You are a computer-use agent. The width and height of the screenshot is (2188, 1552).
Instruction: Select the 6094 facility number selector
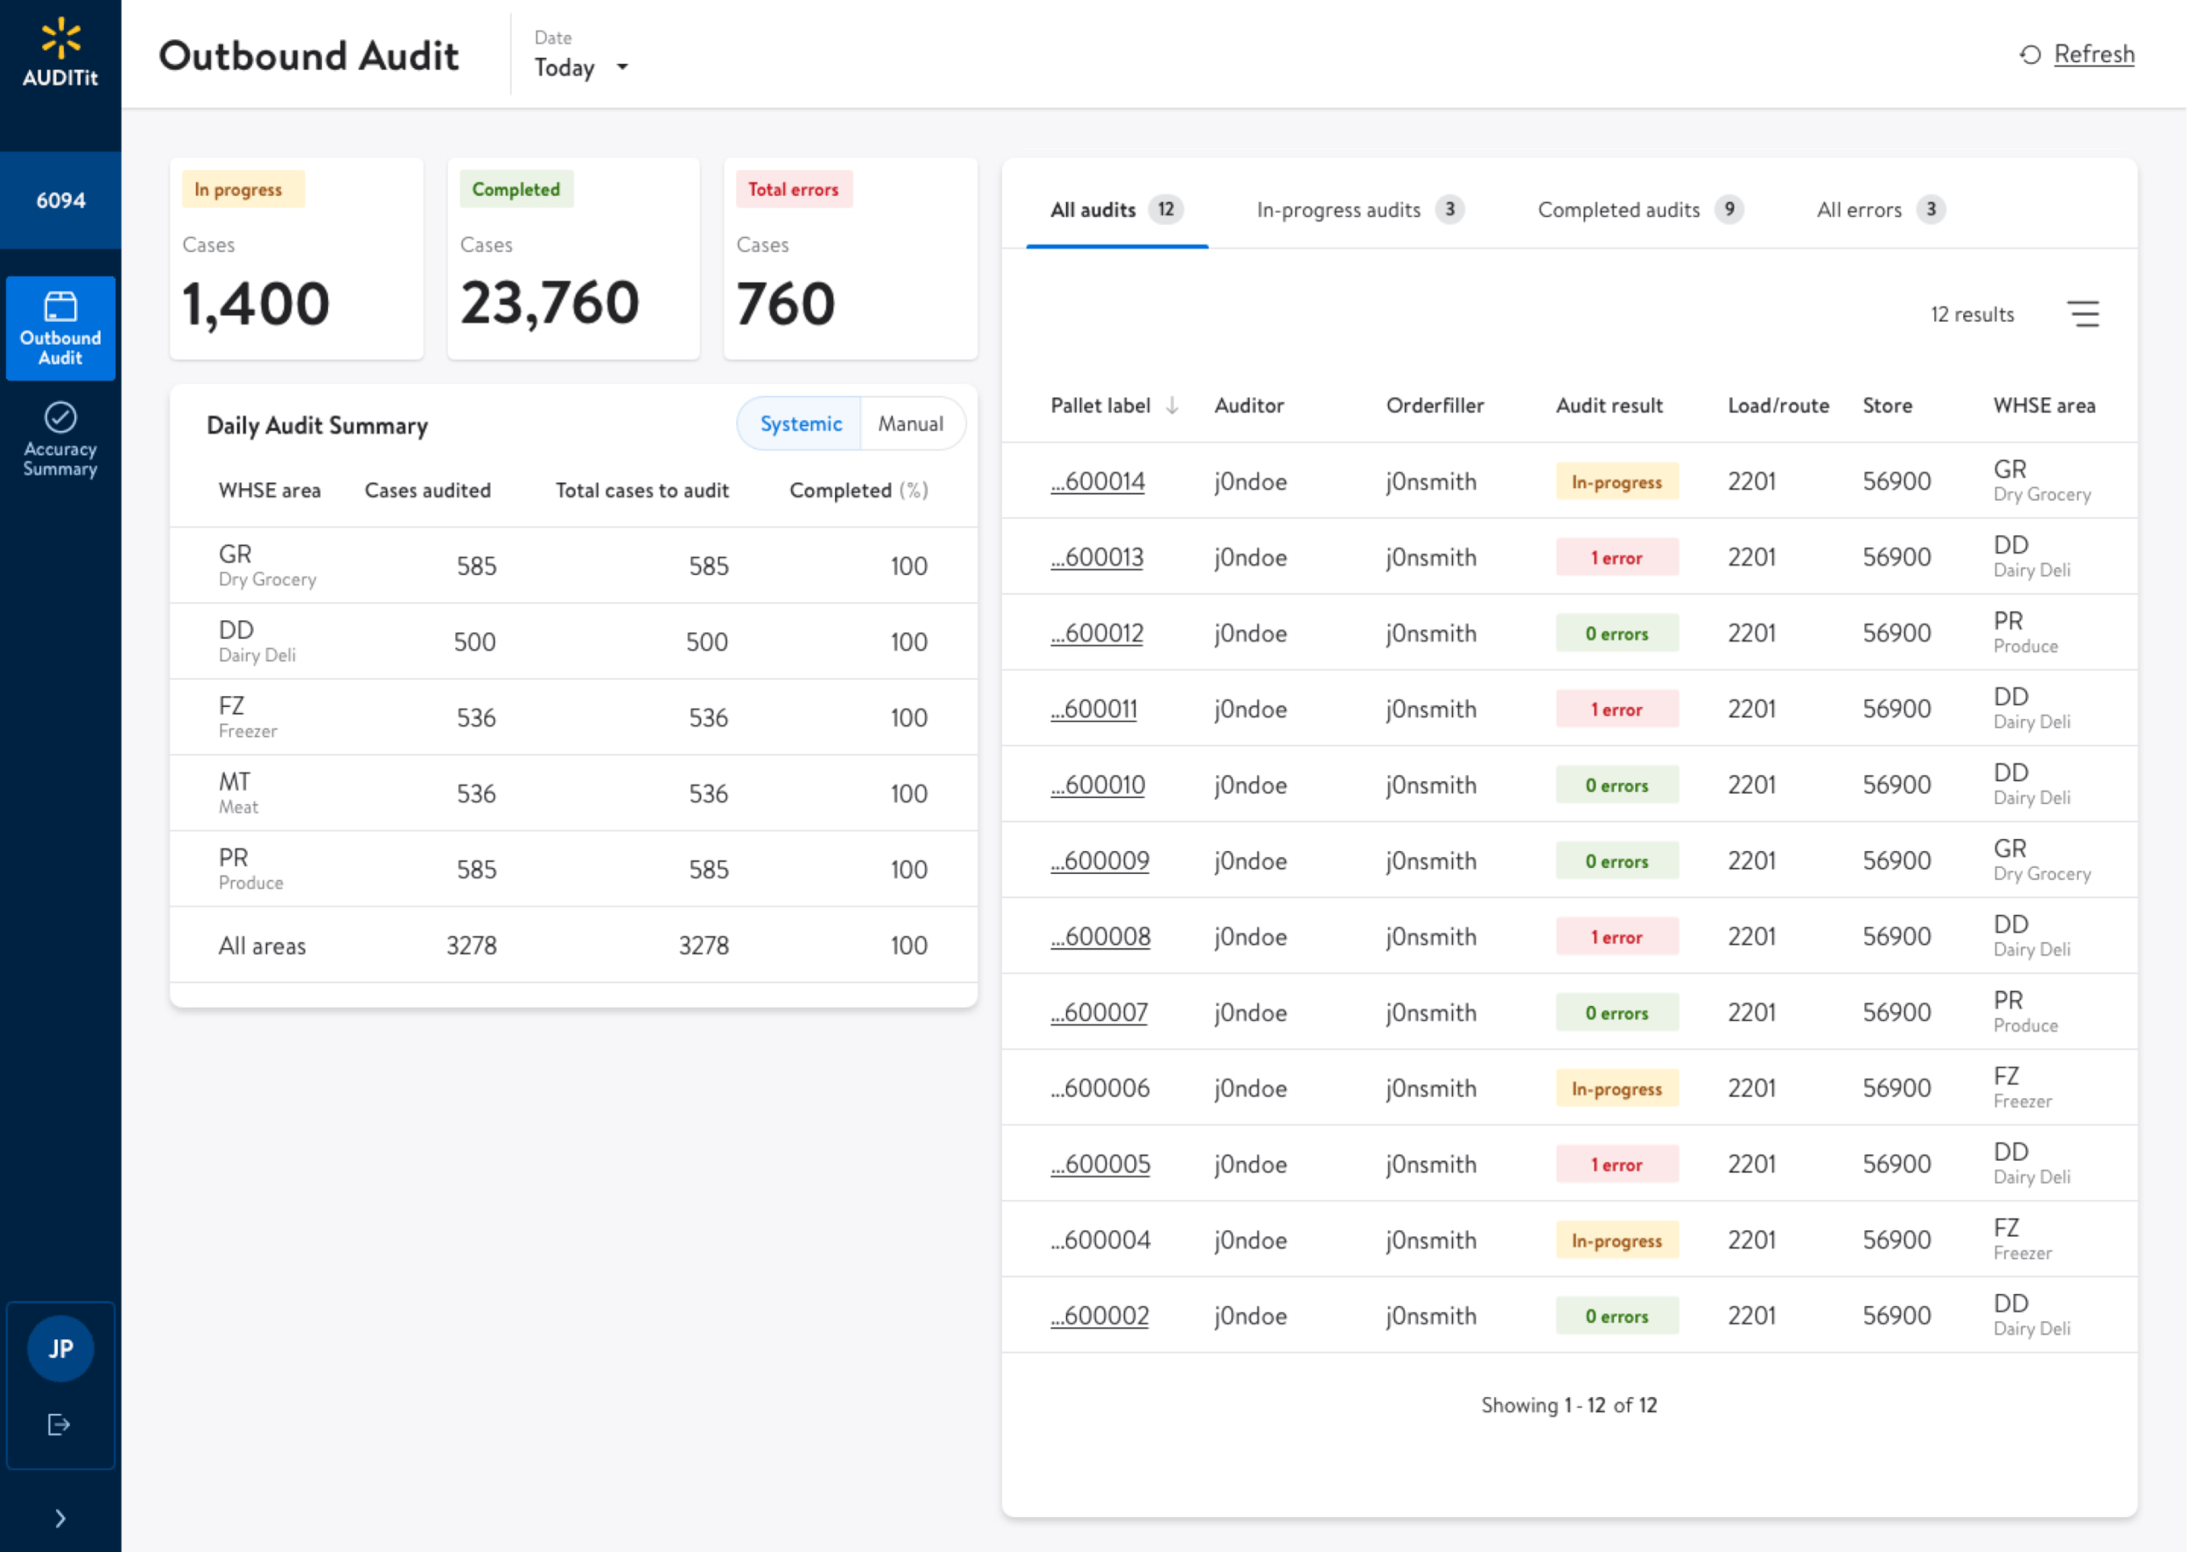point(60,200)
